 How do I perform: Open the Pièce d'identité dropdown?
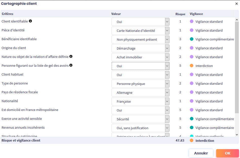click(140, 31)
